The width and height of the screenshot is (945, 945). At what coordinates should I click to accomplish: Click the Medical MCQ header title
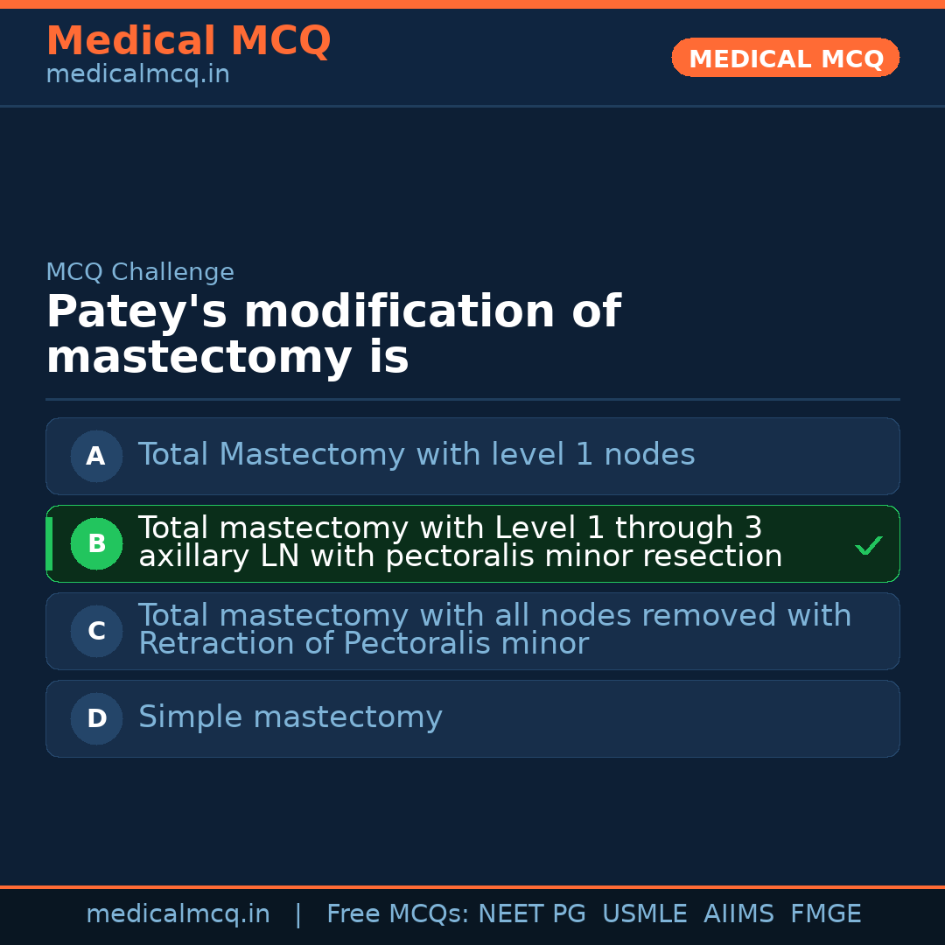188,41
